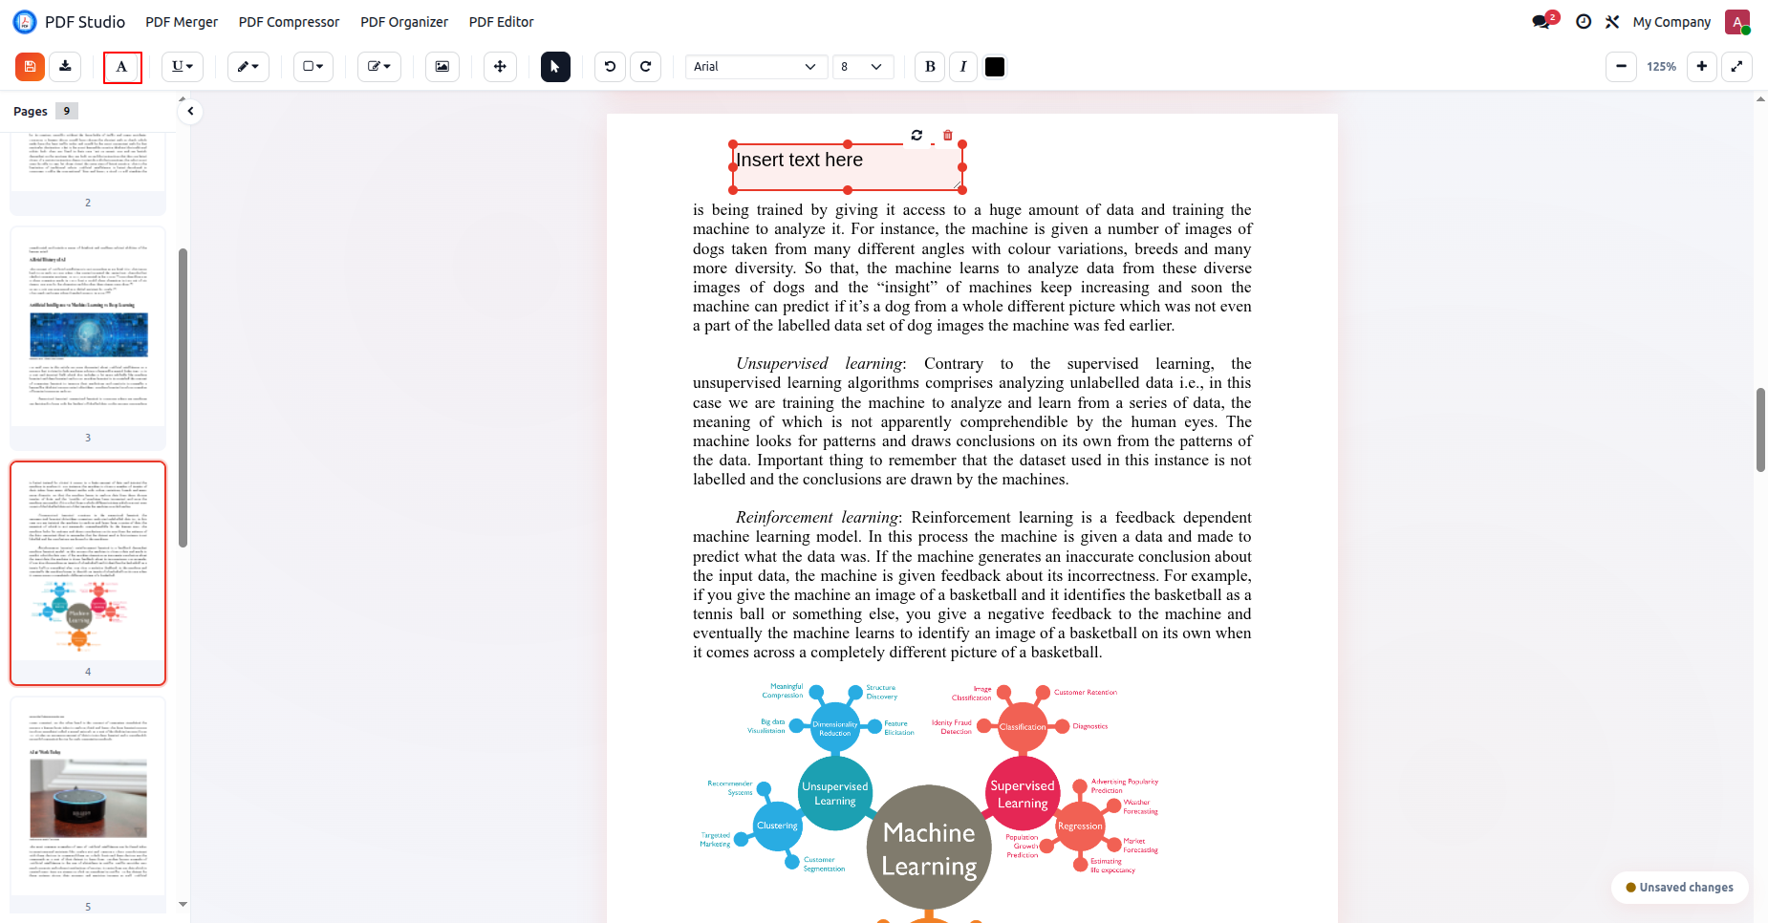Click the rotate icon on text box
1768x923 pixels.
(x=916, y=135)
